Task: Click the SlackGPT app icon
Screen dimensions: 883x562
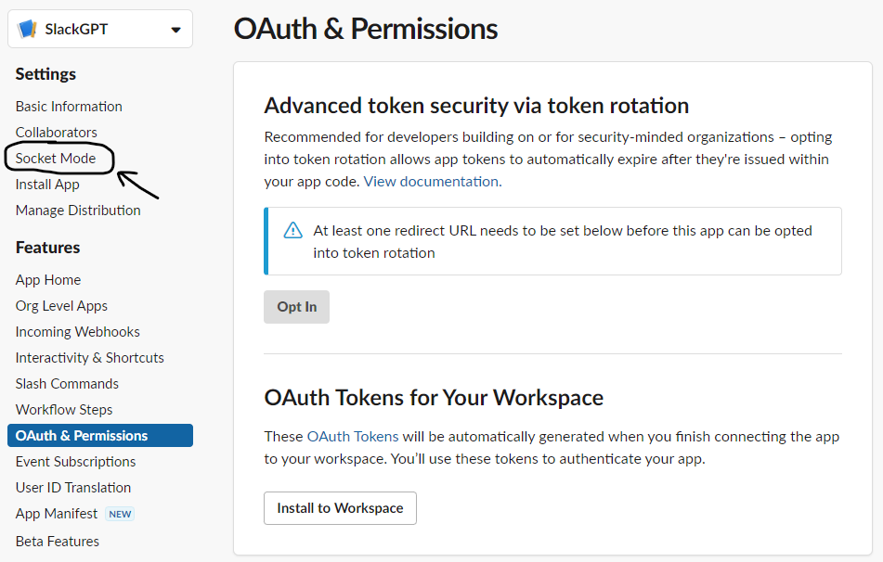Action: tap(27, 29)
